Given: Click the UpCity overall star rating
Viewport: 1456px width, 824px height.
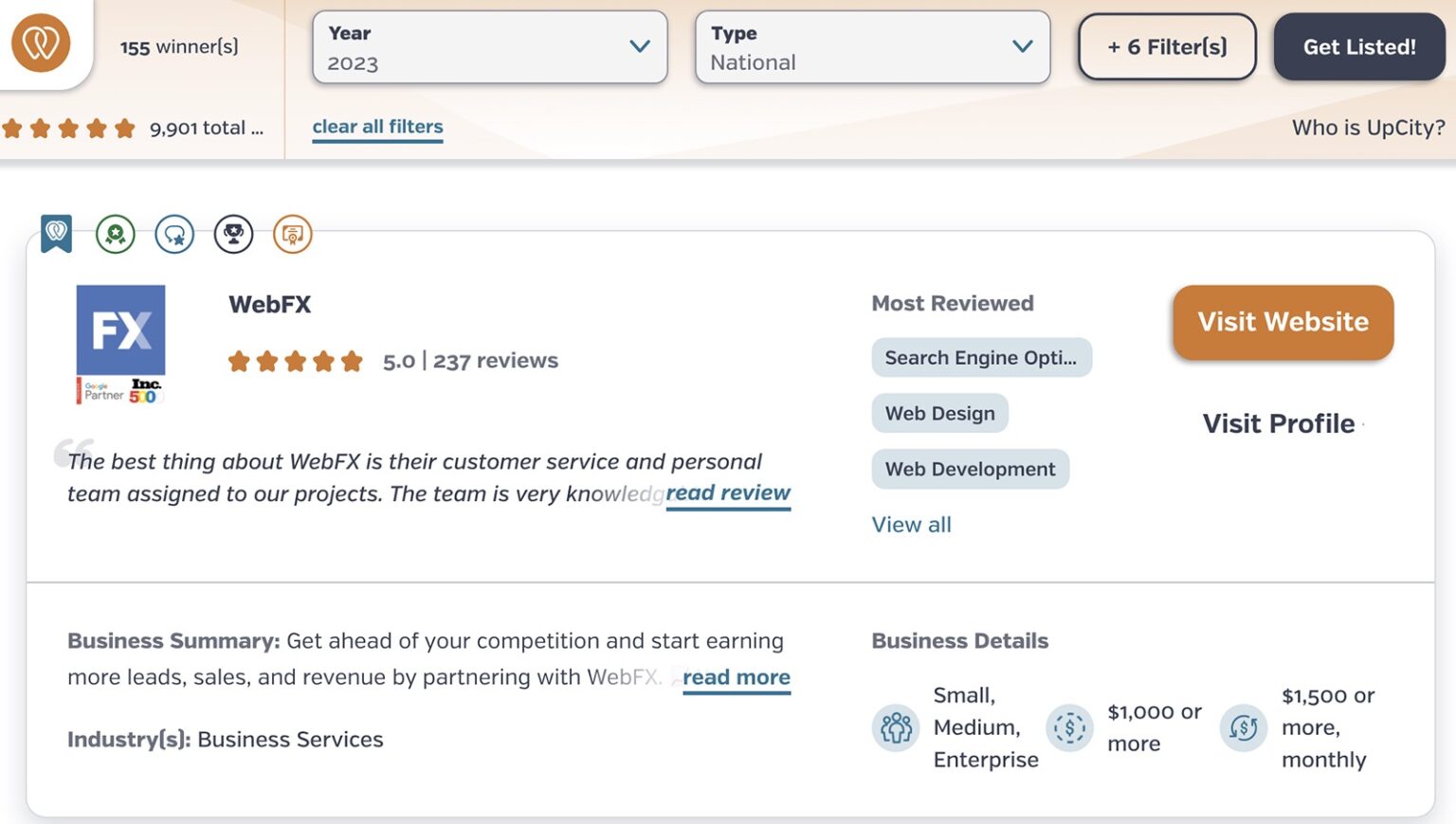Looking at the screenshot, I should (68, 128).
